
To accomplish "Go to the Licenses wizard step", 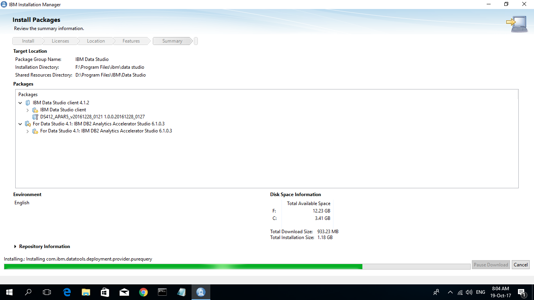I will 60,41.
